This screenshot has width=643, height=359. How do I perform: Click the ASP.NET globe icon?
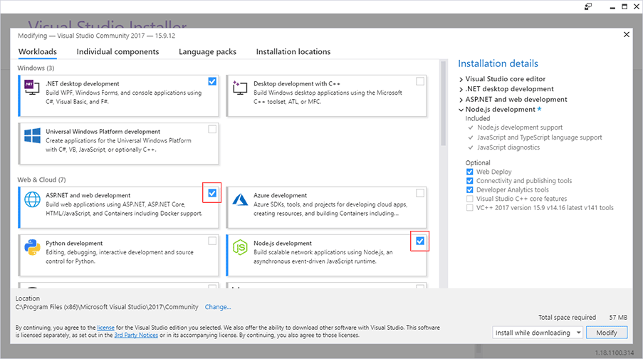pos(32,199)
